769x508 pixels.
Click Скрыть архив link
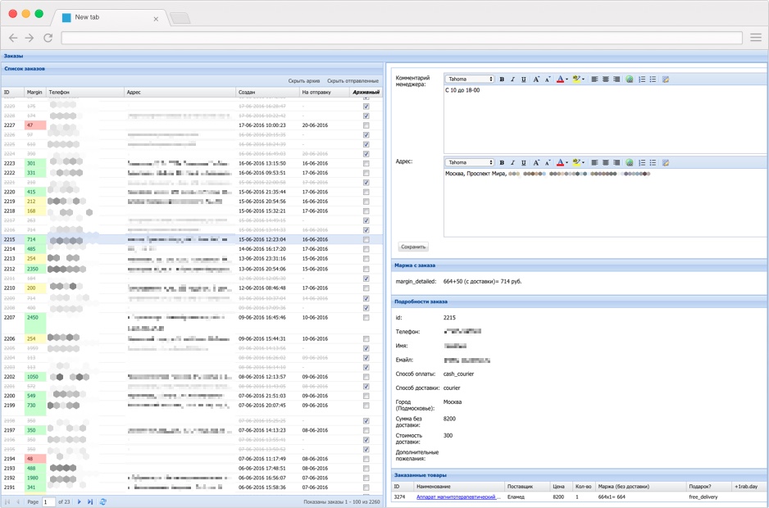coord(304,81)
